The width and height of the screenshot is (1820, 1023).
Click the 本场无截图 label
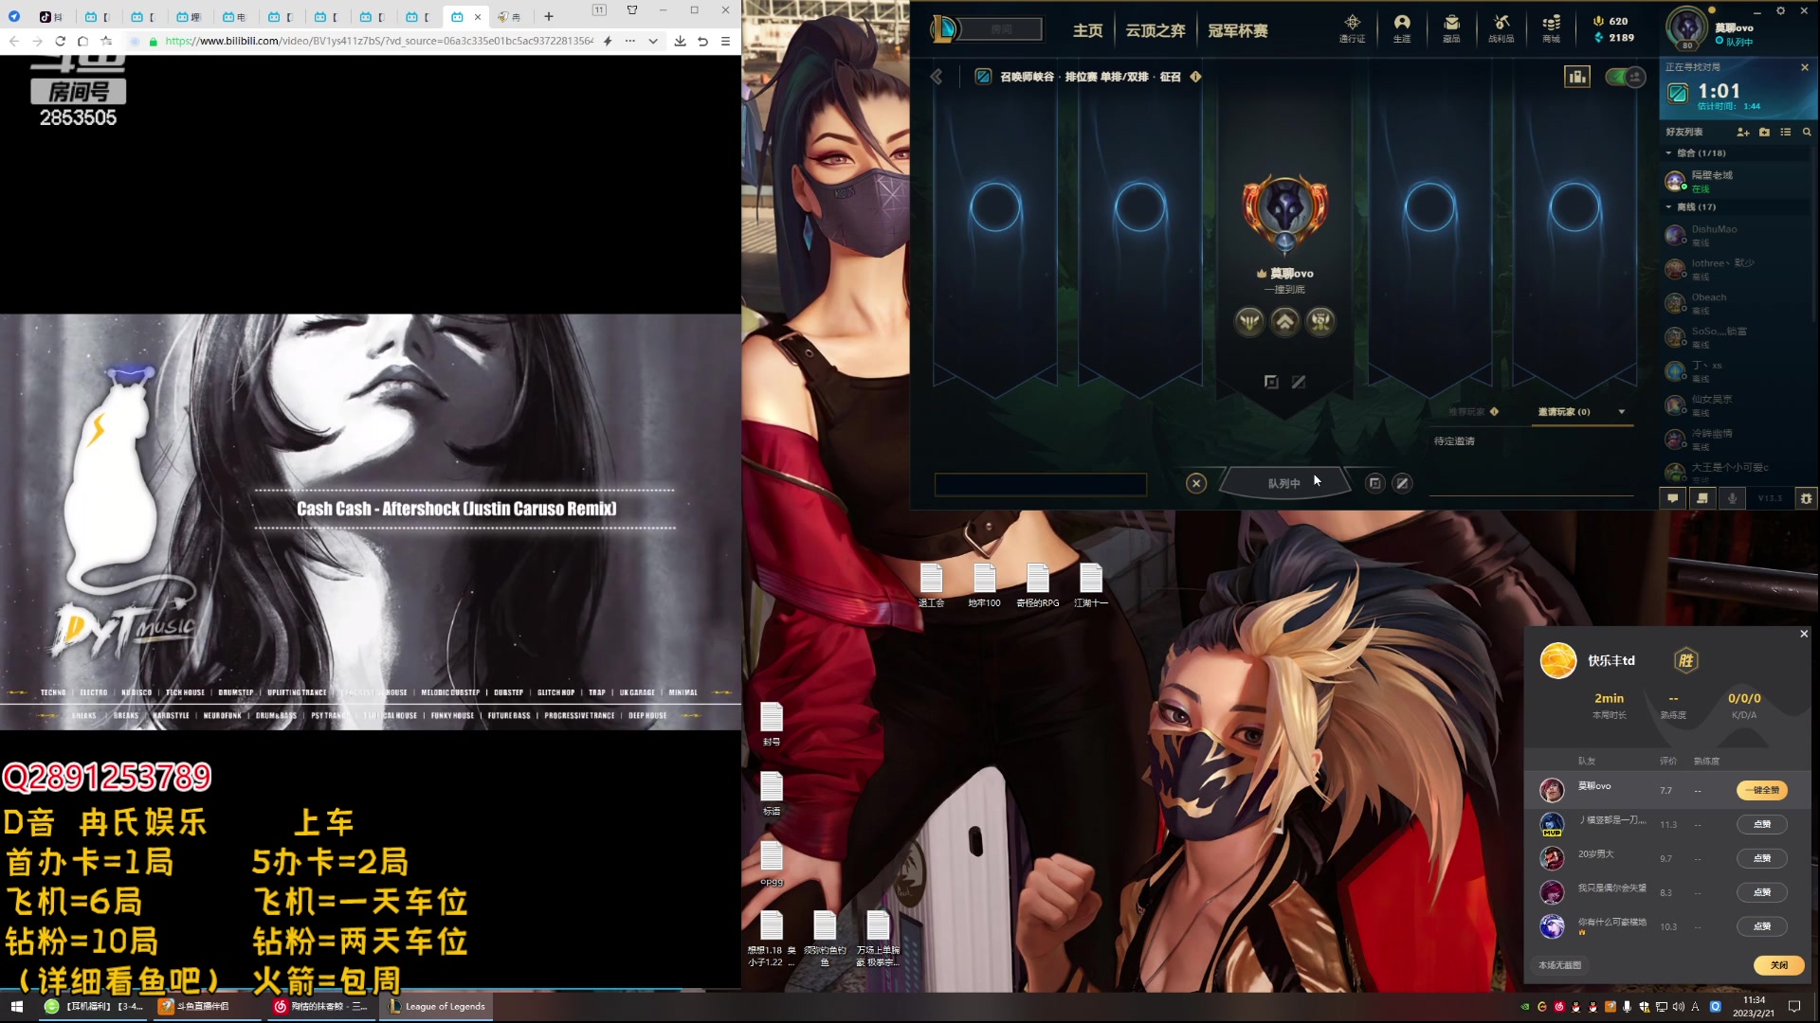point(1559,965)
